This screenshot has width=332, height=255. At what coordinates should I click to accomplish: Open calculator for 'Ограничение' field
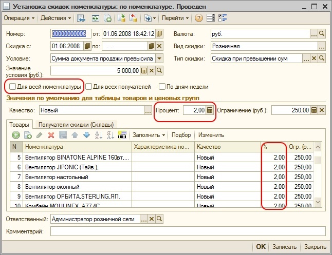(x=314, y=110)
